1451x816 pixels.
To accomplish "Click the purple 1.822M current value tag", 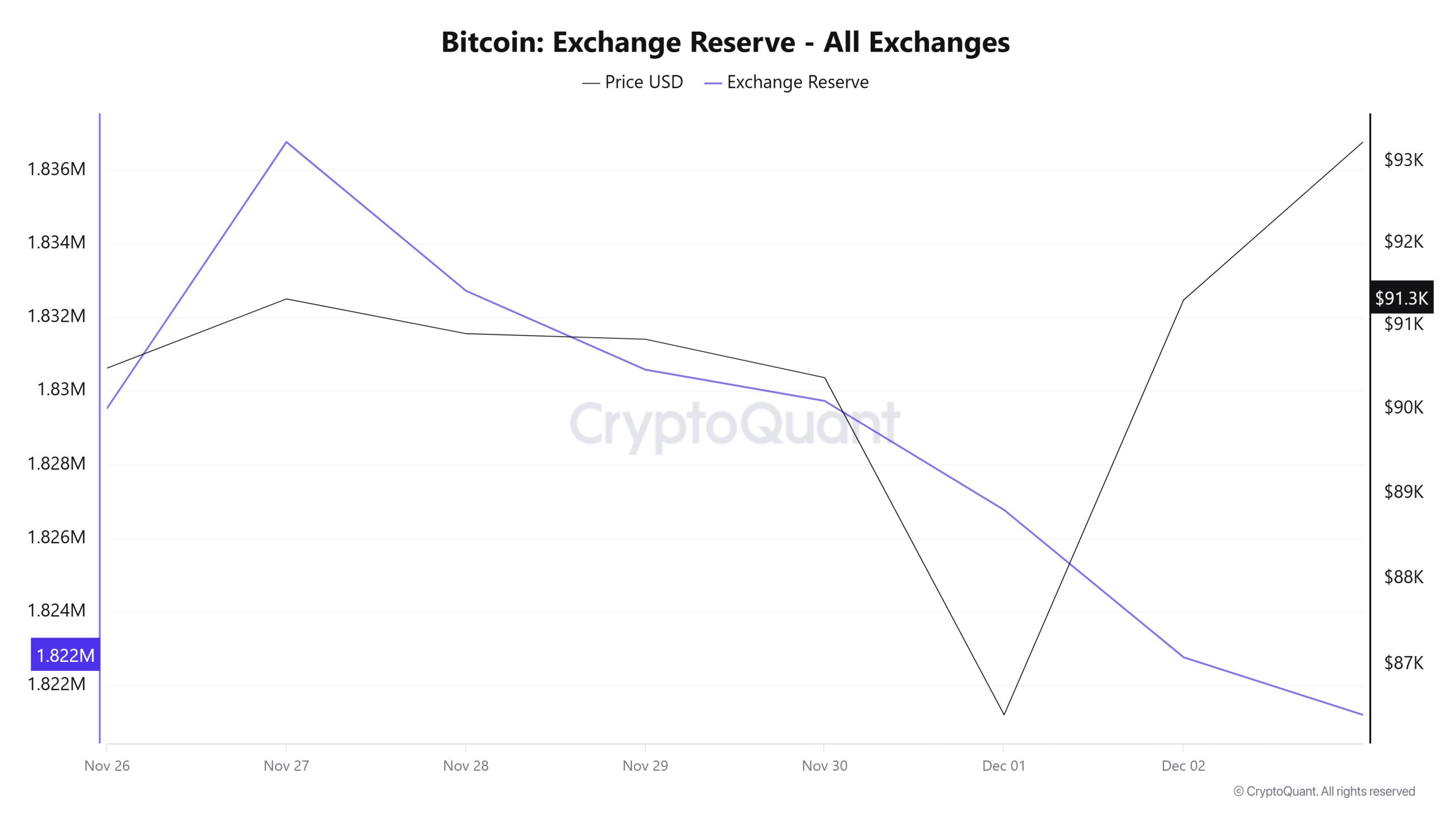I will 65,655.
